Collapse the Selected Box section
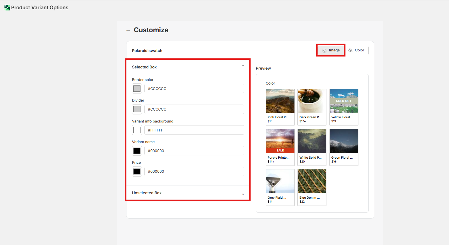The image size is (449, 245). click(243, 66)
